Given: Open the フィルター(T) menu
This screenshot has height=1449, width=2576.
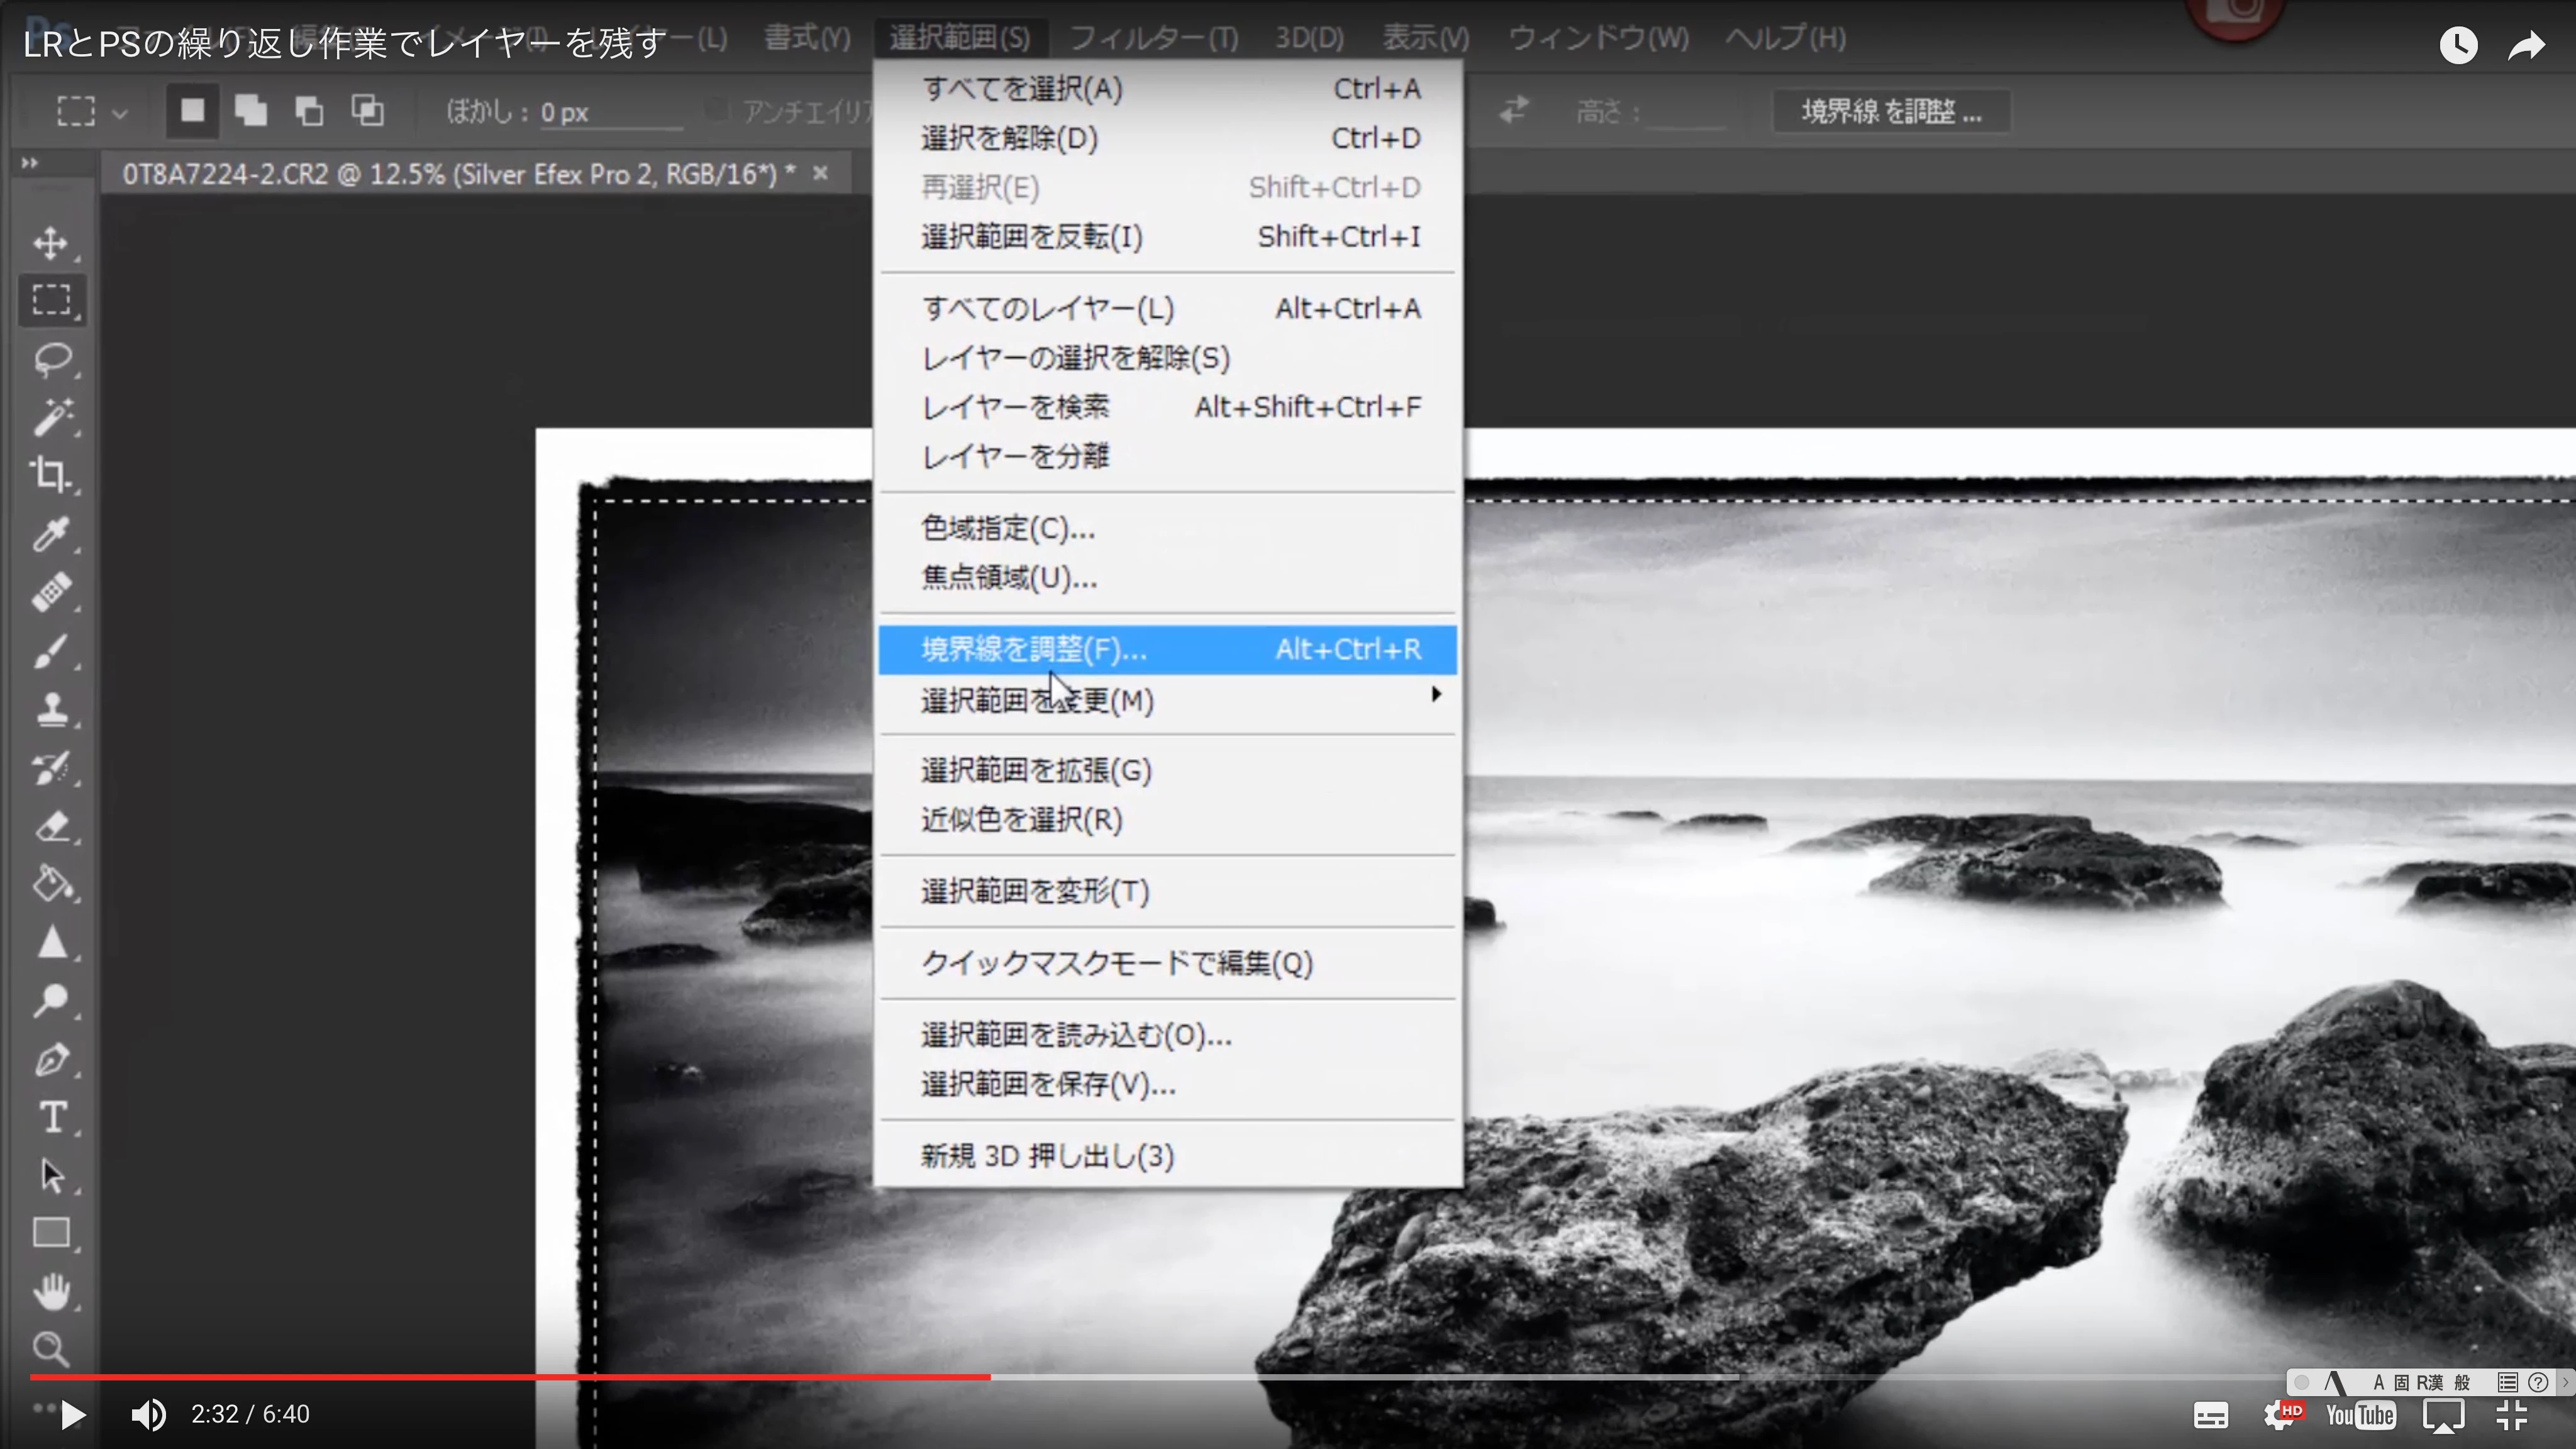Looking at the screenshot, I should tap(1154, 38).
